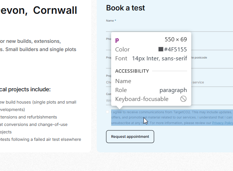The width and height of the screenshot is (233, 171).
Task: Click the ACCESSIBILITY section header in tooltip
Action: click(x=132, y=71)
